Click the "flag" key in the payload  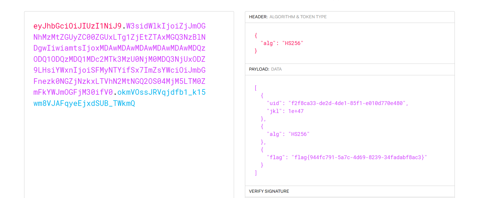276,157
